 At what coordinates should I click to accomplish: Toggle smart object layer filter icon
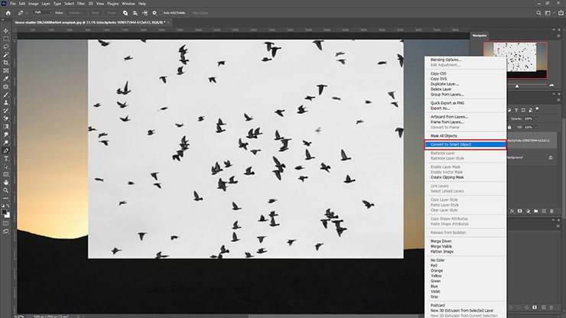pos(530,110)
